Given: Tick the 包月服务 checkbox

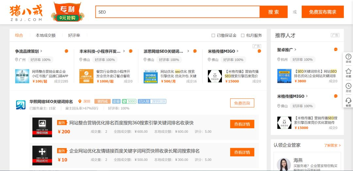Looking at the screenshot, I should point(243,35).
